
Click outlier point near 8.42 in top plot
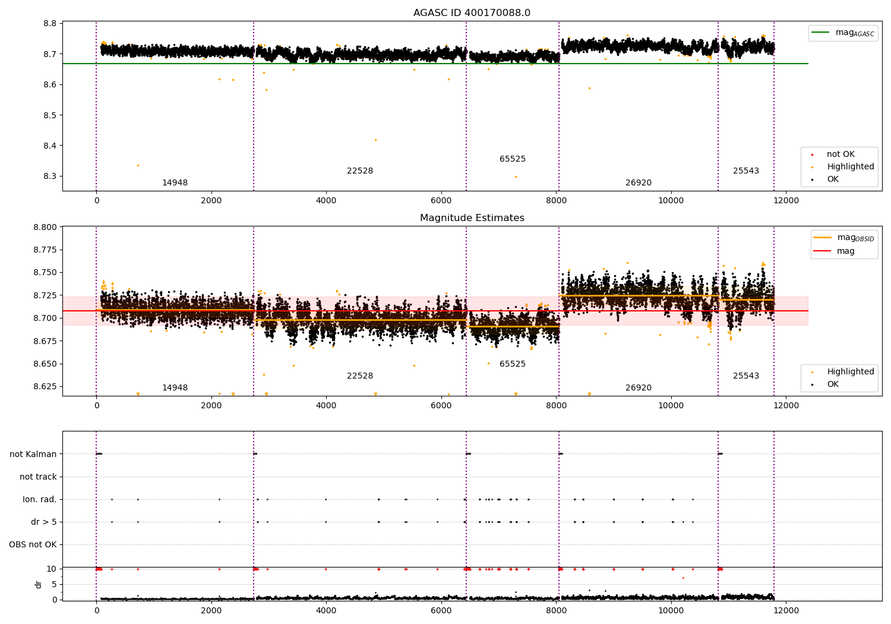[x=375, y=140]
